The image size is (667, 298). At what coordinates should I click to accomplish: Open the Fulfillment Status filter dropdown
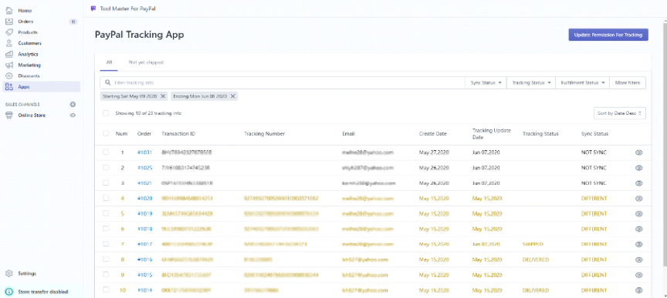pyautogui.click(x=583, y=83)
